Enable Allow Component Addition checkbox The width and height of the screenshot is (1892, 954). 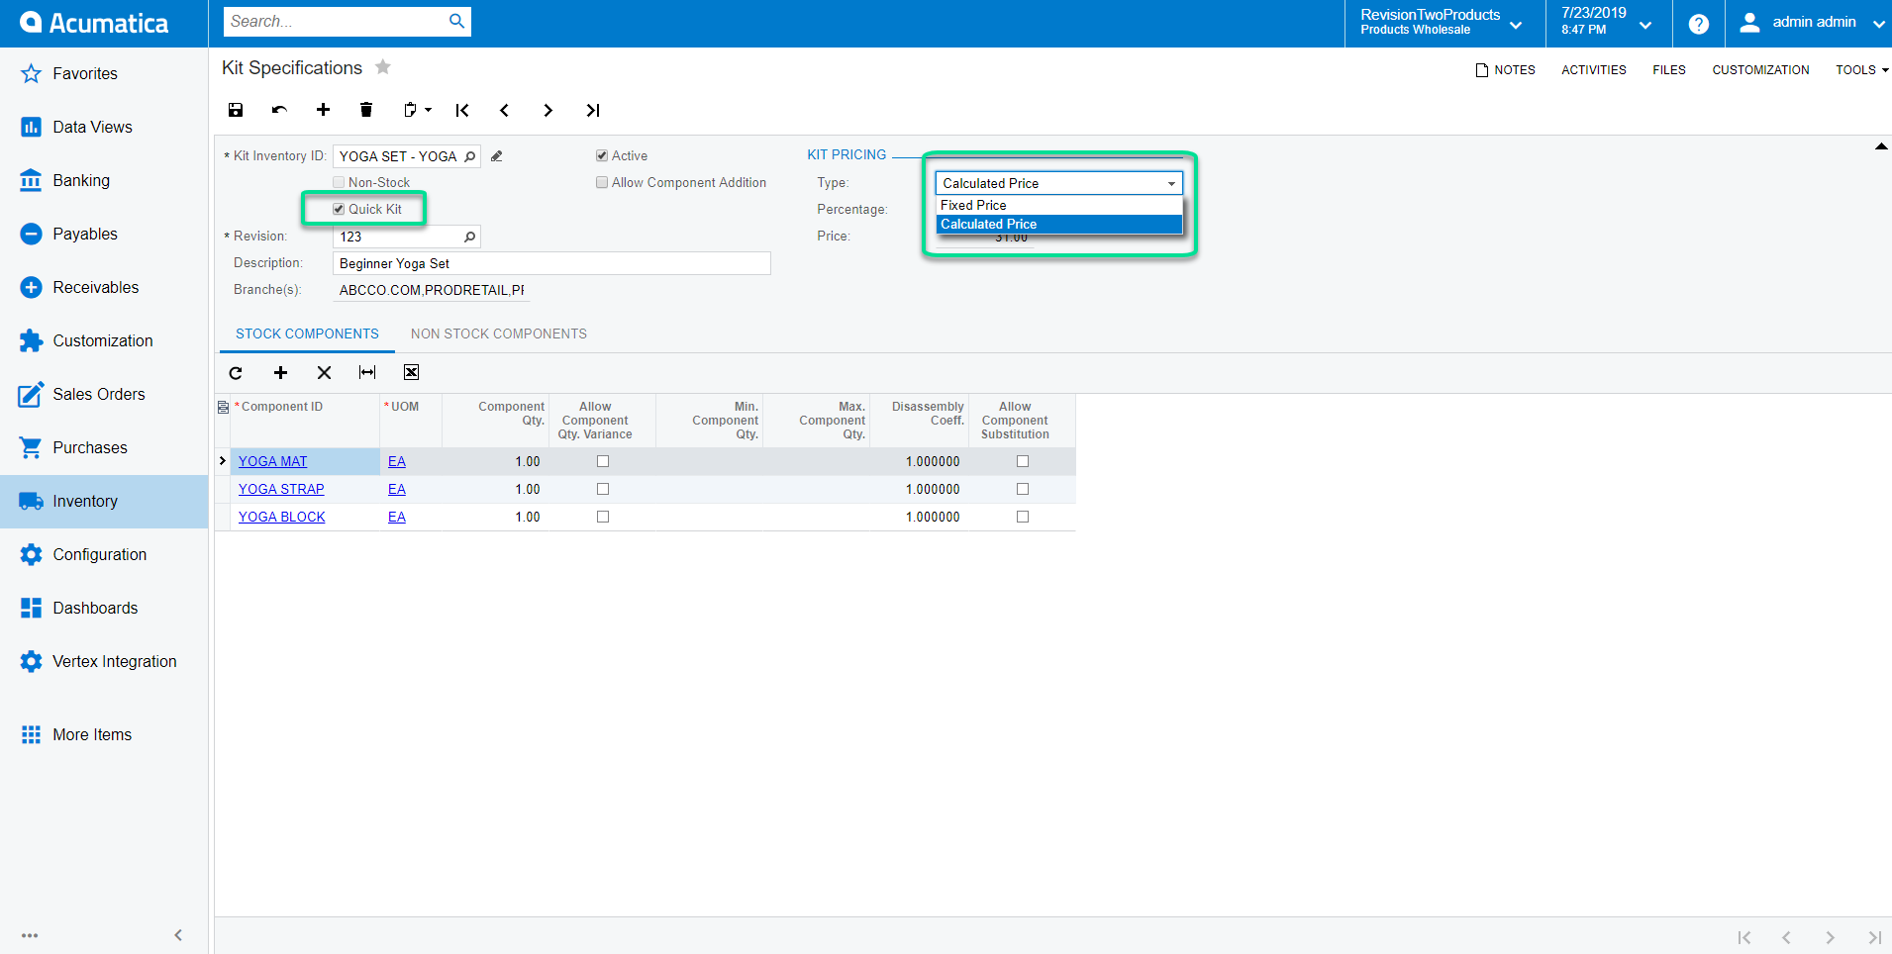pyautogui.click(x=602, y=182)
